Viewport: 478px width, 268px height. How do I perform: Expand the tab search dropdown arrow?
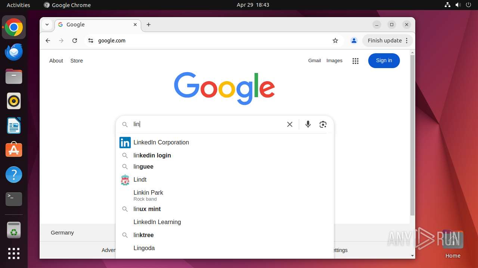point(47,25)
